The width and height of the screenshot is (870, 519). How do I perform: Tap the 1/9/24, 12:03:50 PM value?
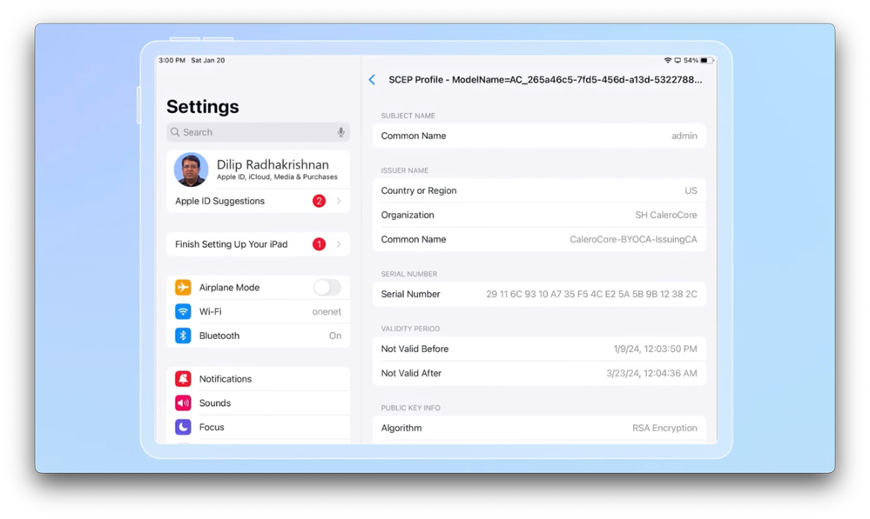(x=655, y=349)
